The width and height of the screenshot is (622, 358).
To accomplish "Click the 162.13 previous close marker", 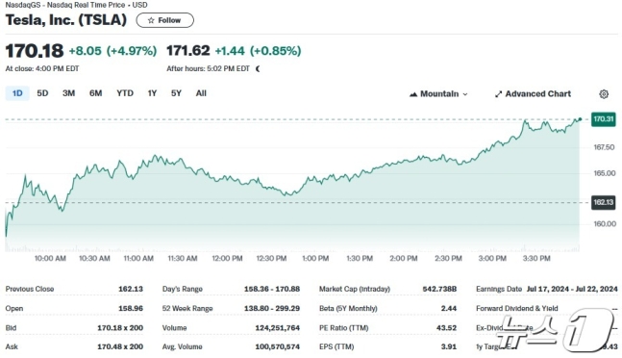I will (x=604, y=202).
